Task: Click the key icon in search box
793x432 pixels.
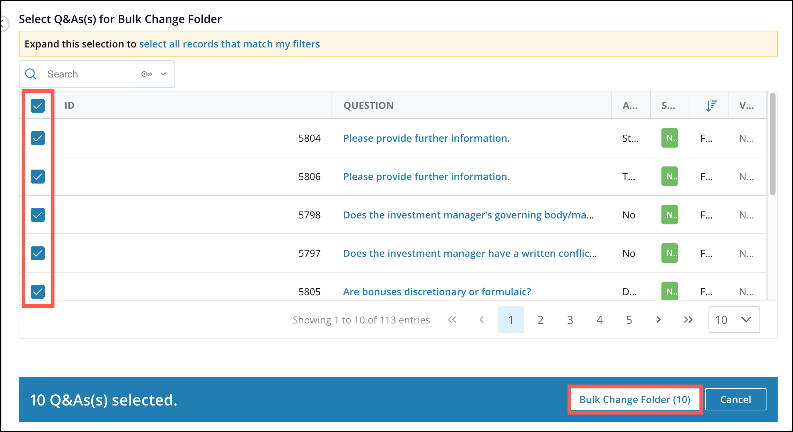Action: click(x=147, y=74)
